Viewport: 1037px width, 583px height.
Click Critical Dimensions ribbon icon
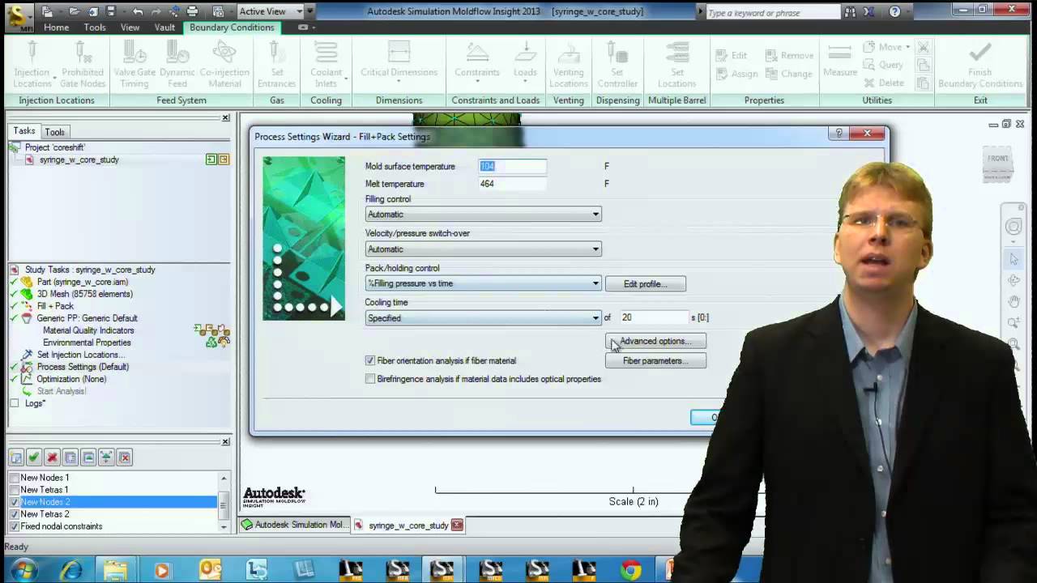click(x=399, y=53)
